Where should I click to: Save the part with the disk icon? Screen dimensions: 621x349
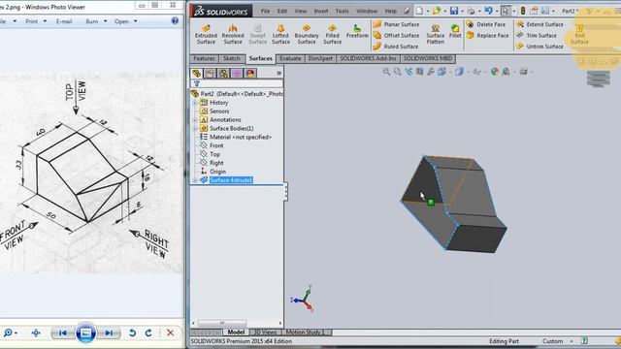454,11
